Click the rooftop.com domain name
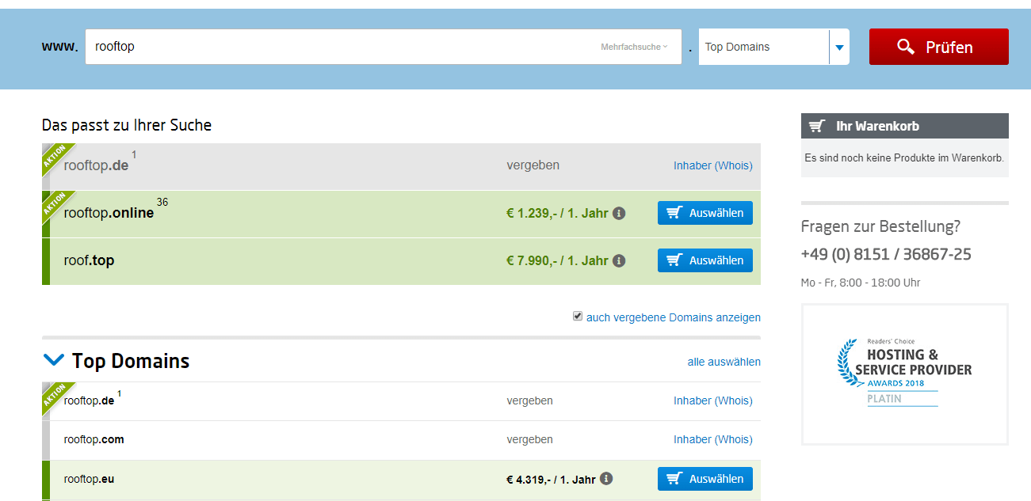Image resolution: width=1031 pixels, height=501 pixels. coord(94,439)
